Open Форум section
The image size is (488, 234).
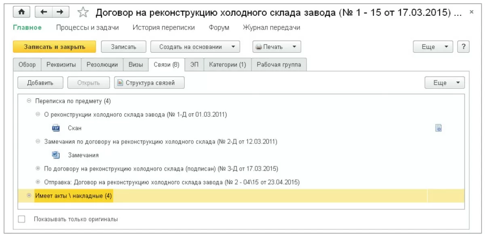click(219, 28)
